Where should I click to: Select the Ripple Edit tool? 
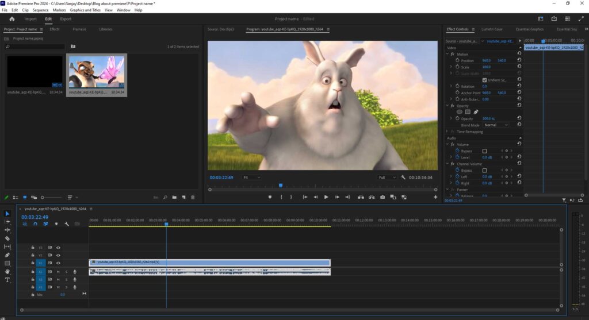pos(7,230)
